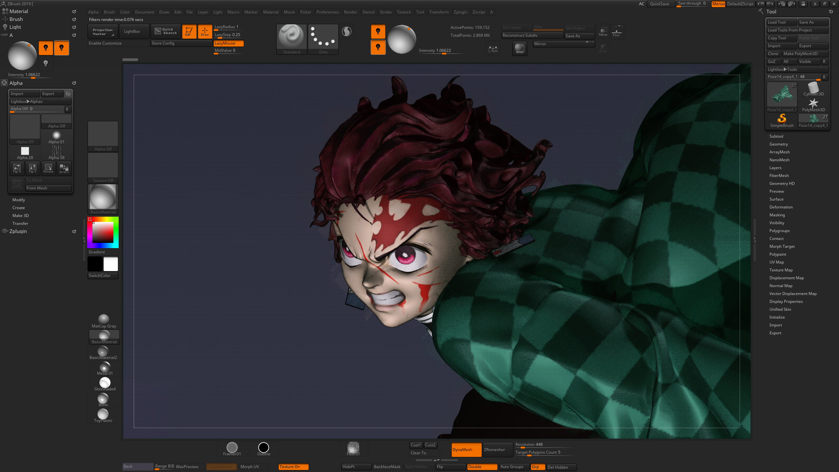Select the SimpleBrush tool icon
The width and height of the screenshot is (839, 472).
[x=782, y=120]
